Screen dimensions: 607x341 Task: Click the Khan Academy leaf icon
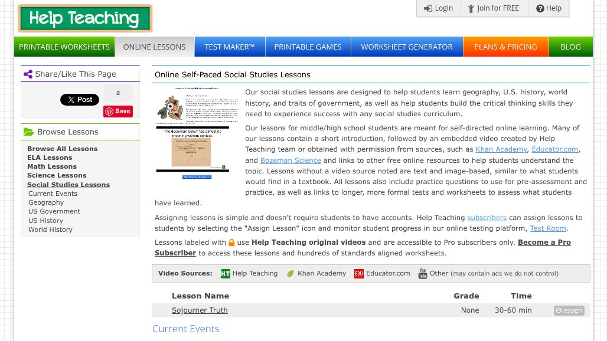[x=291, y=274]
